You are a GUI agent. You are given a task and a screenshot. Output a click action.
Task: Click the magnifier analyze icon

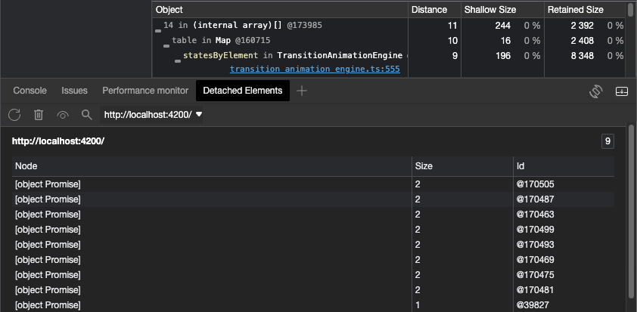pyautogui.click(x=86, y=114)
